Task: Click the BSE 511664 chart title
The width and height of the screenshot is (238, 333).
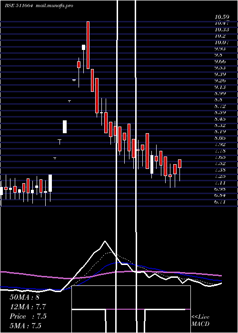Action: [19, 6]
